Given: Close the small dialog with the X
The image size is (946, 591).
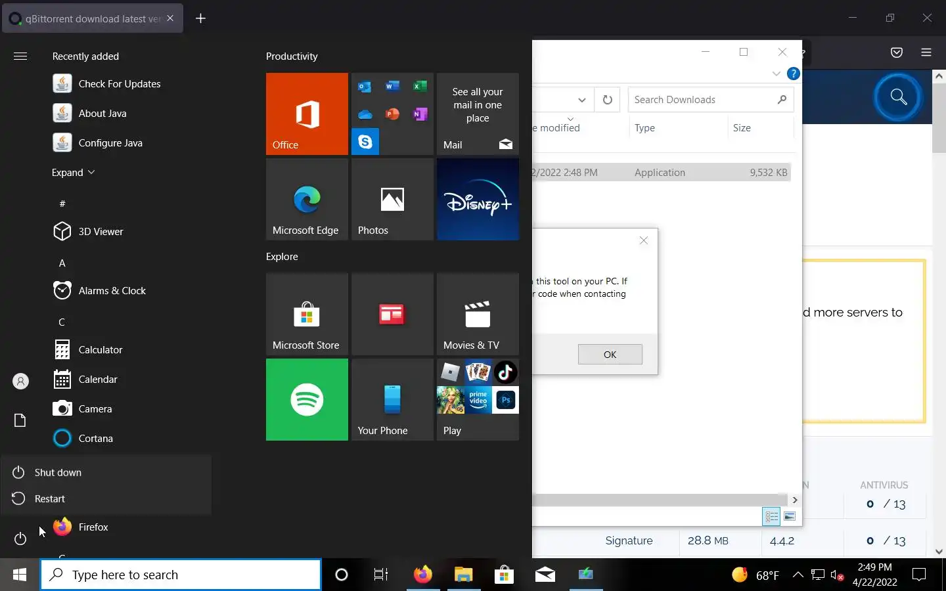Looking at the screenshot, I should pyautogui.click(x=644, y=240).
